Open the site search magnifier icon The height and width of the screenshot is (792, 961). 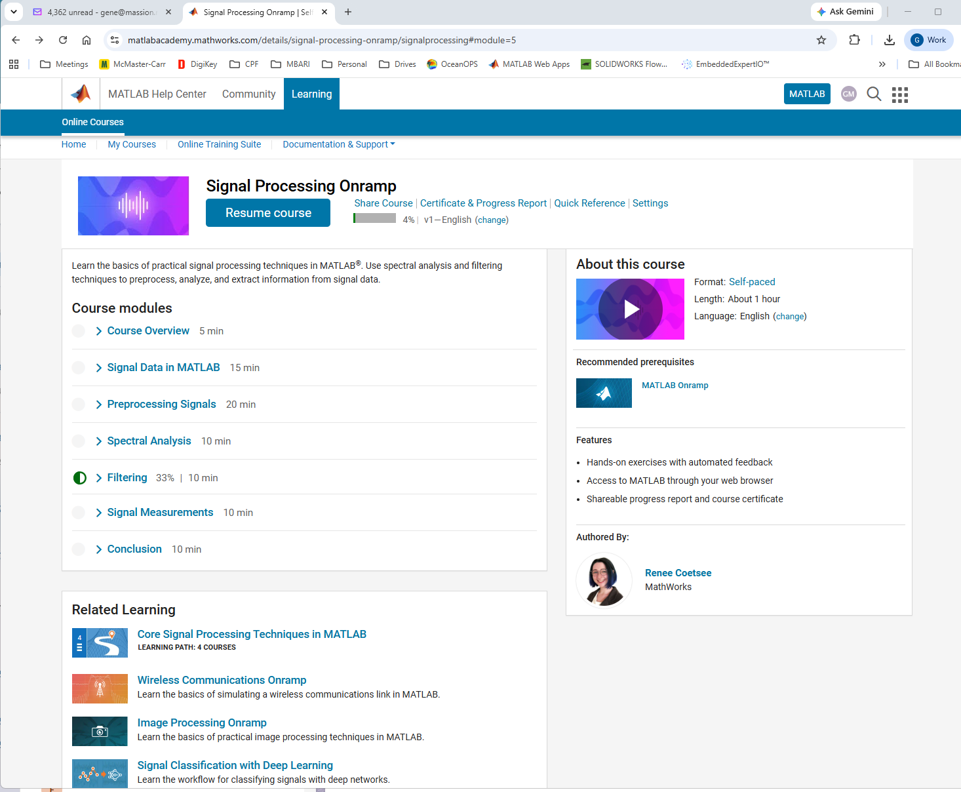tap(874, 94)
